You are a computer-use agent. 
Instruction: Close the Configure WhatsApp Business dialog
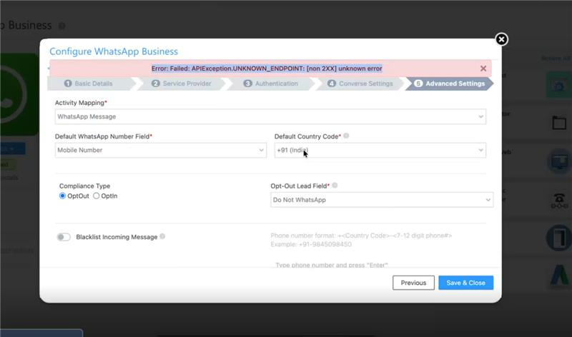click(502, 39)
